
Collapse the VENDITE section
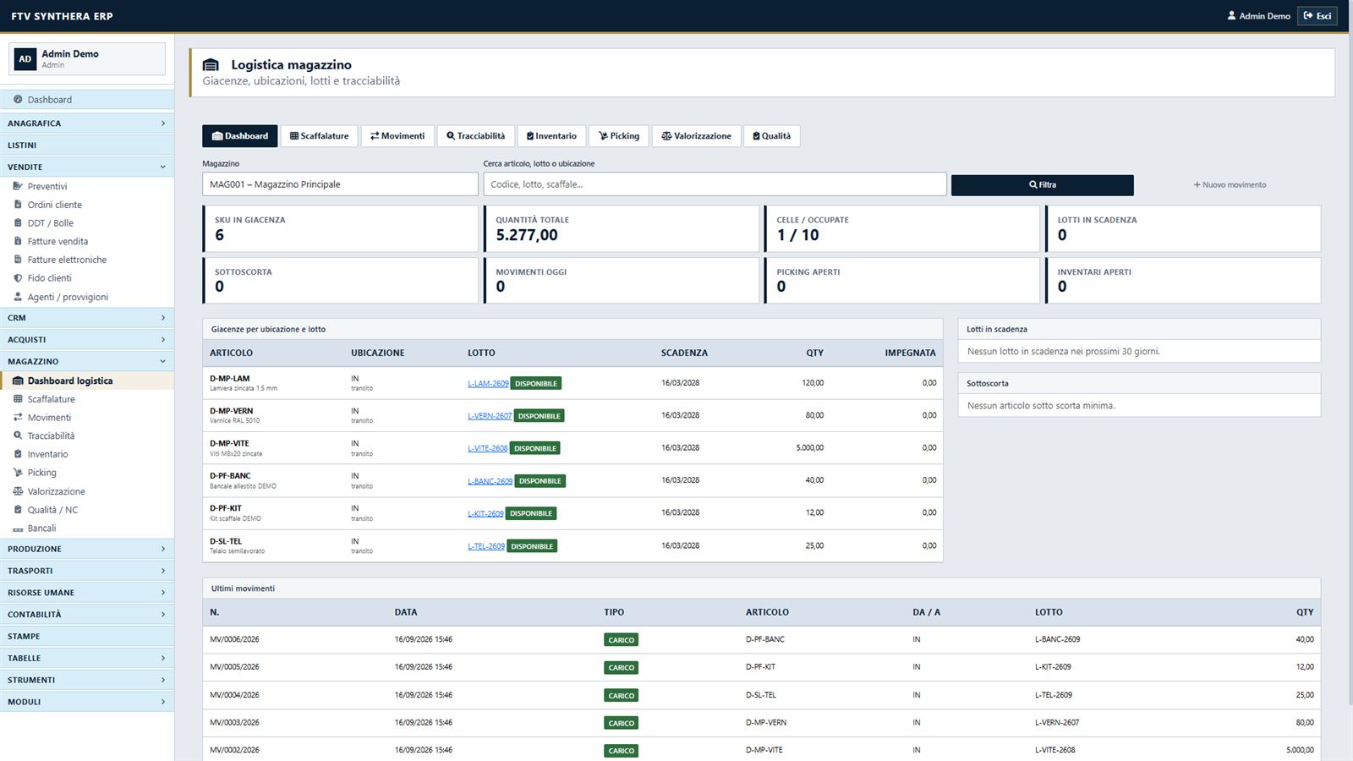click(87, 167)
